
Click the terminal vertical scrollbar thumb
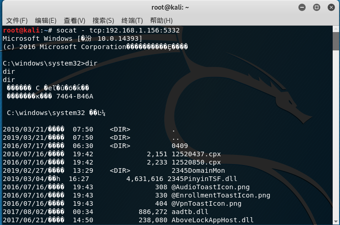[x=336, y=41]
